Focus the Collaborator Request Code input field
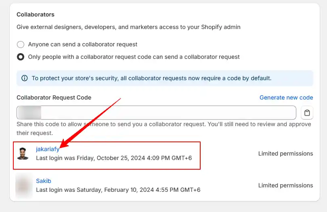 pos(156,113)
